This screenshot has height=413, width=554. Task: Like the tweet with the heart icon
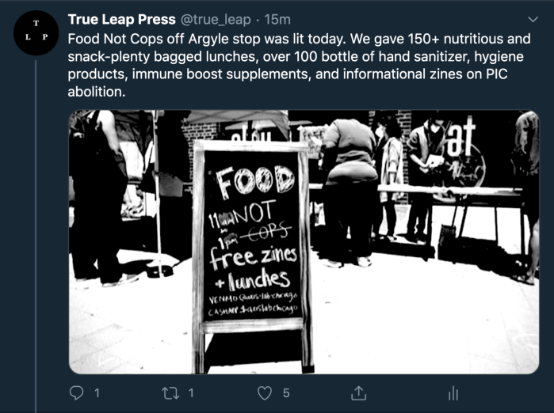pos(266,392)
